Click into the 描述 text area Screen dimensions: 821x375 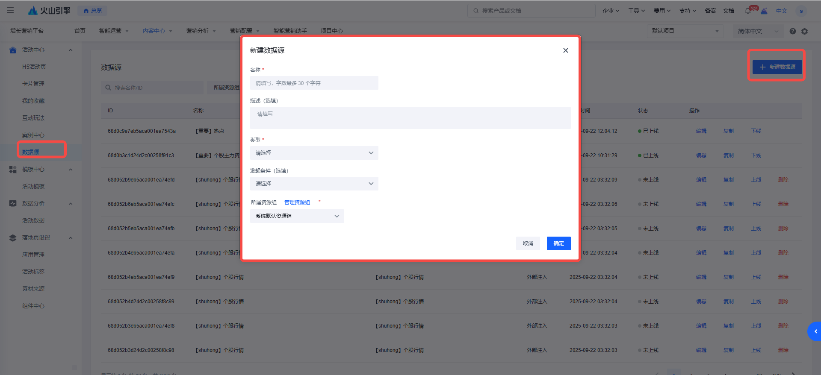[x=410, y=118]
